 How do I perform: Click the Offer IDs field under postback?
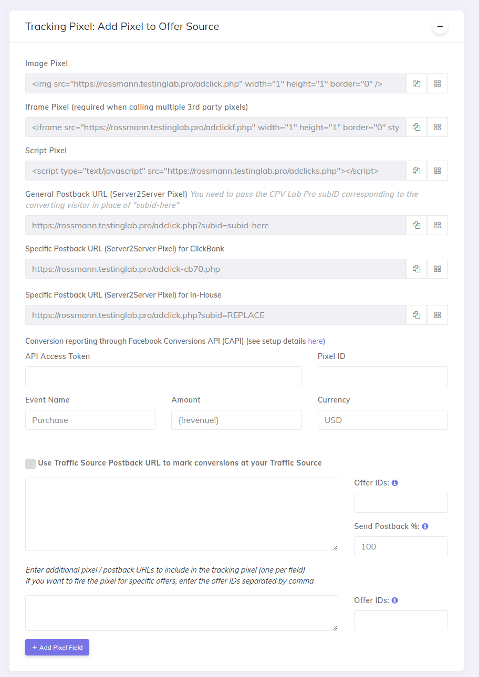tap(401, 503)
